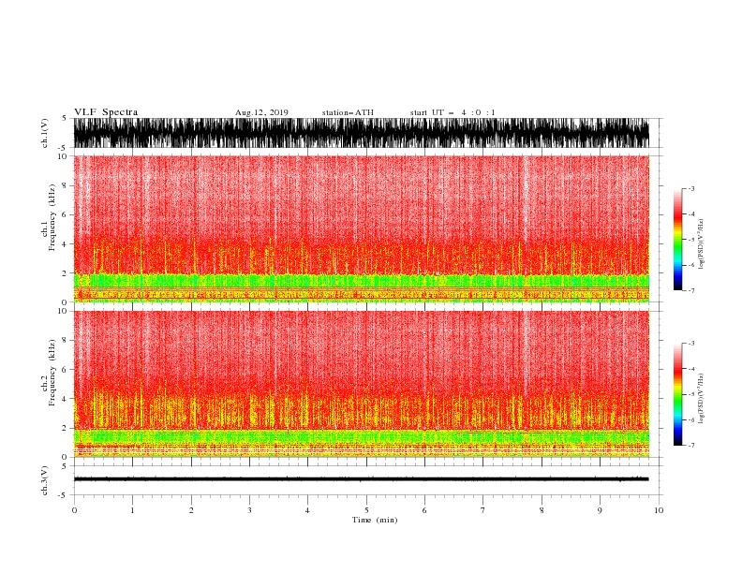742x573 pixels.
Task: Click the 'station=ATH' label
Action: click(348, 112)
